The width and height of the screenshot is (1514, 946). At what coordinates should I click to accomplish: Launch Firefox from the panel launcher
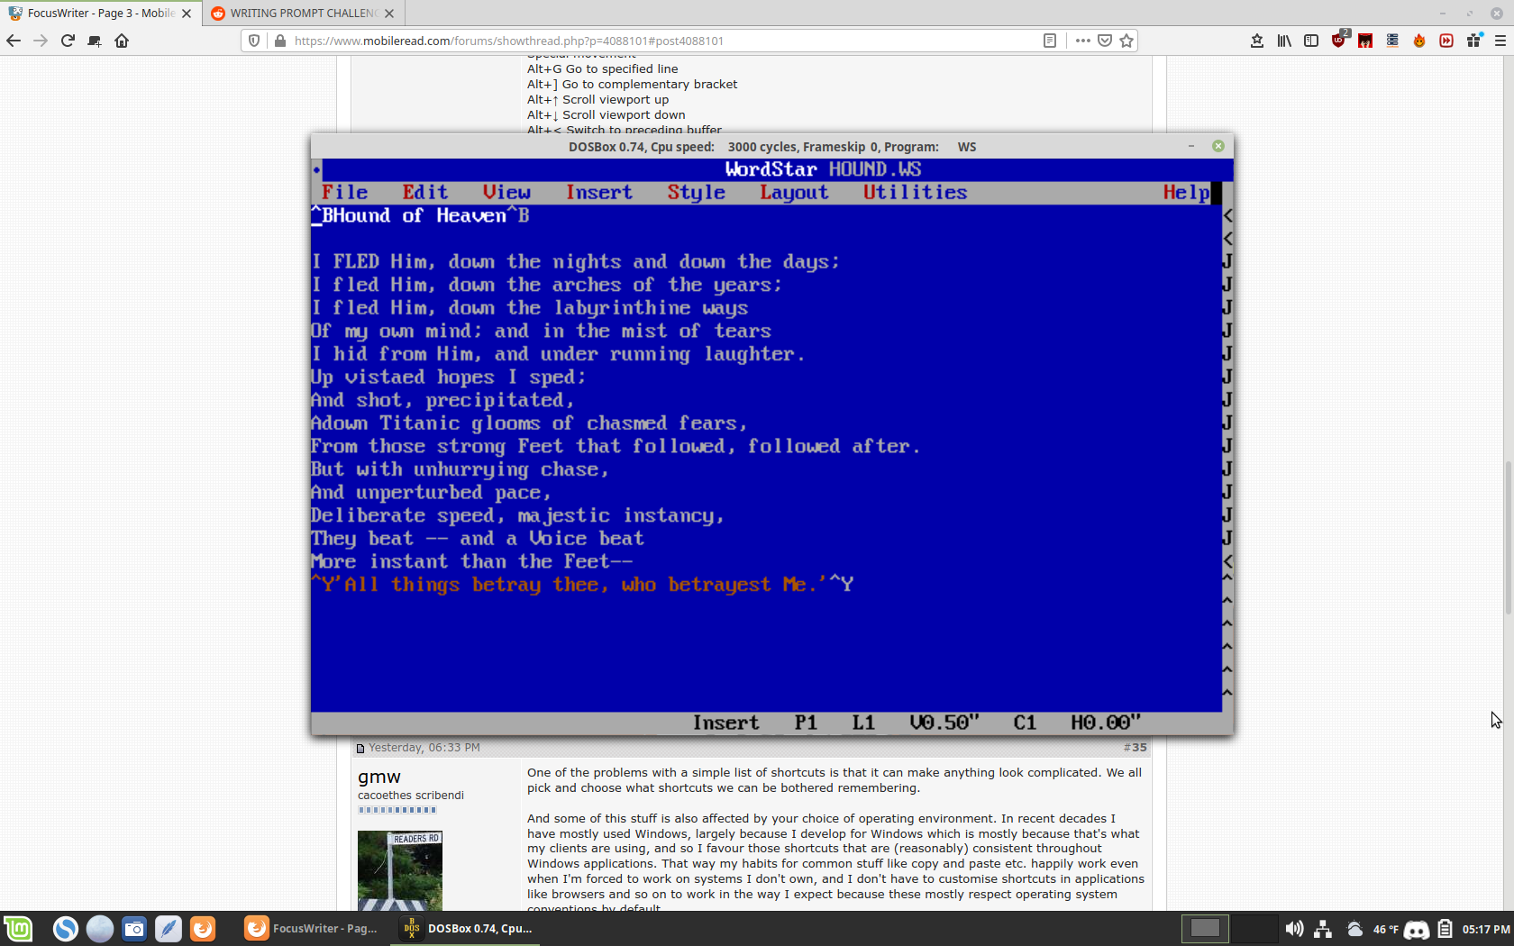click(x=203, y=928)
